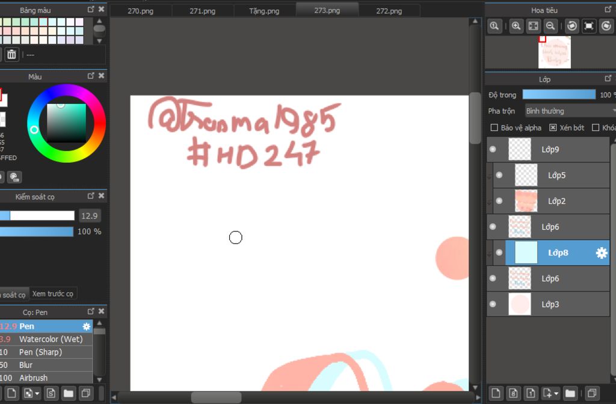Toggle Xén bớt clipping checkbox
Image resolution: width=616 pixels, height=404 pixels.
[x=553, y=127]
